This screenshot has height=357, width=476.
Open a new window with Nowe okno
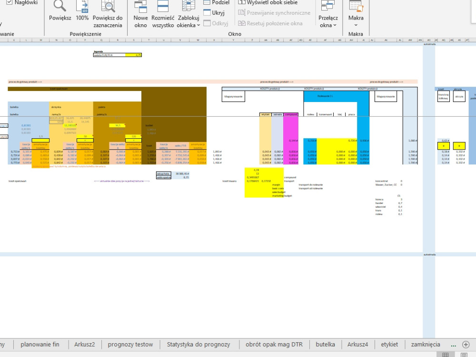[x=140, y=15]
